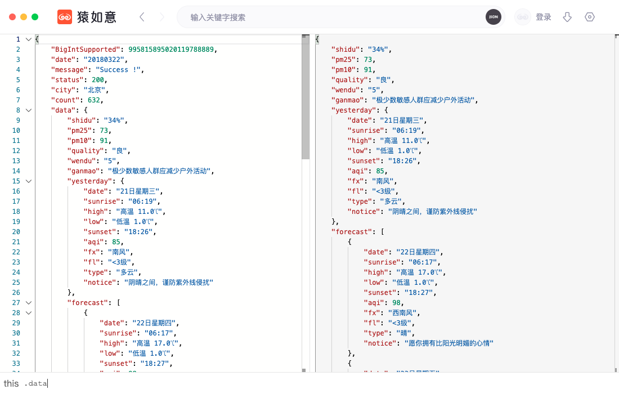Click the "BigIntSupported" key in the editor
This screenshot has width=619, height=394.
(86, 50)
